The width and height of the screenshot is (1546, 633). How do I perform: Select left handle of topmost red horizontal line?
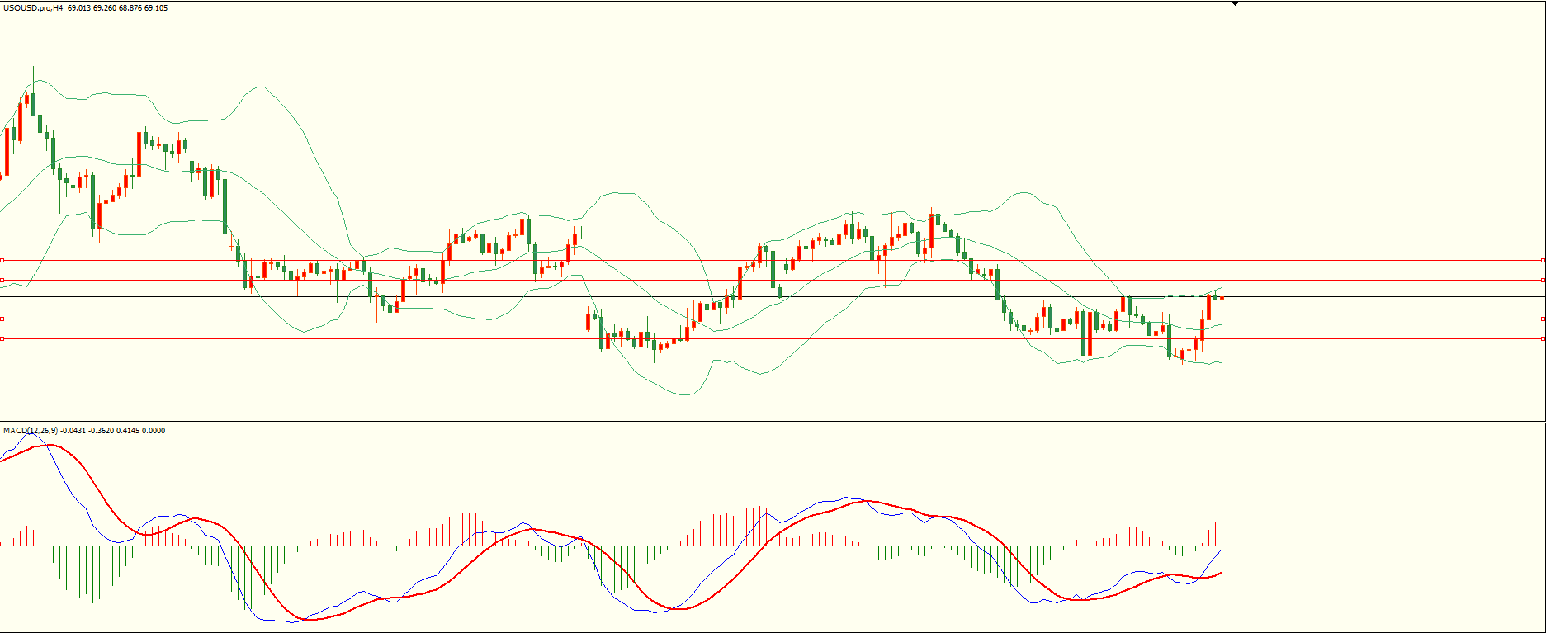(x=2, y=261)
